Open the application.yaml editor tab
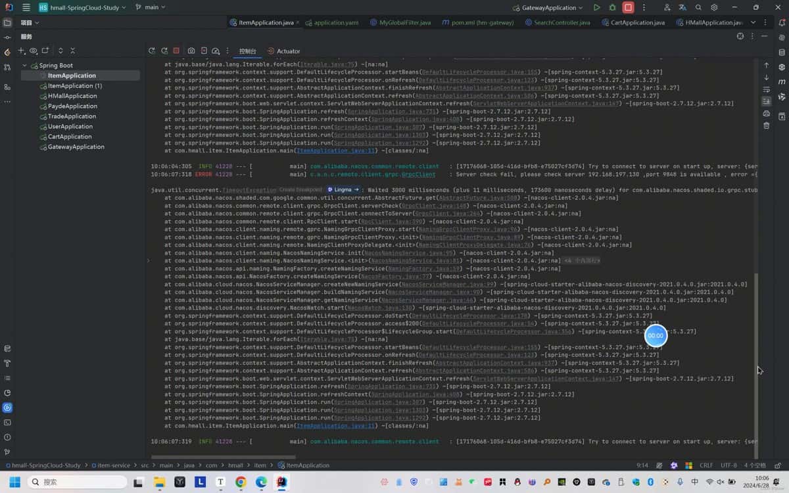Viewport: 789px width, 493px height. pos(331,22)
